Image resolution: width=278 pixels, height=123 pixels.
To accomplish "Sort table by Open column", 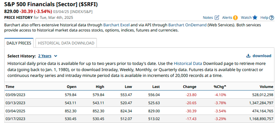I will click(x=71, y=87).
